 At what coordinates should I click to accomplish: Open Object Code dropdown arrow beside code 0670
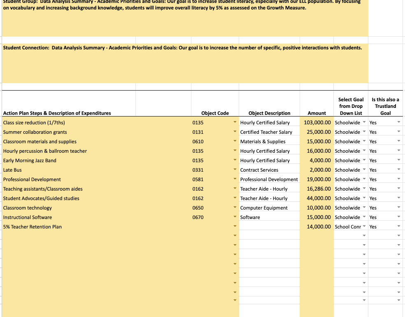point(235,217)
